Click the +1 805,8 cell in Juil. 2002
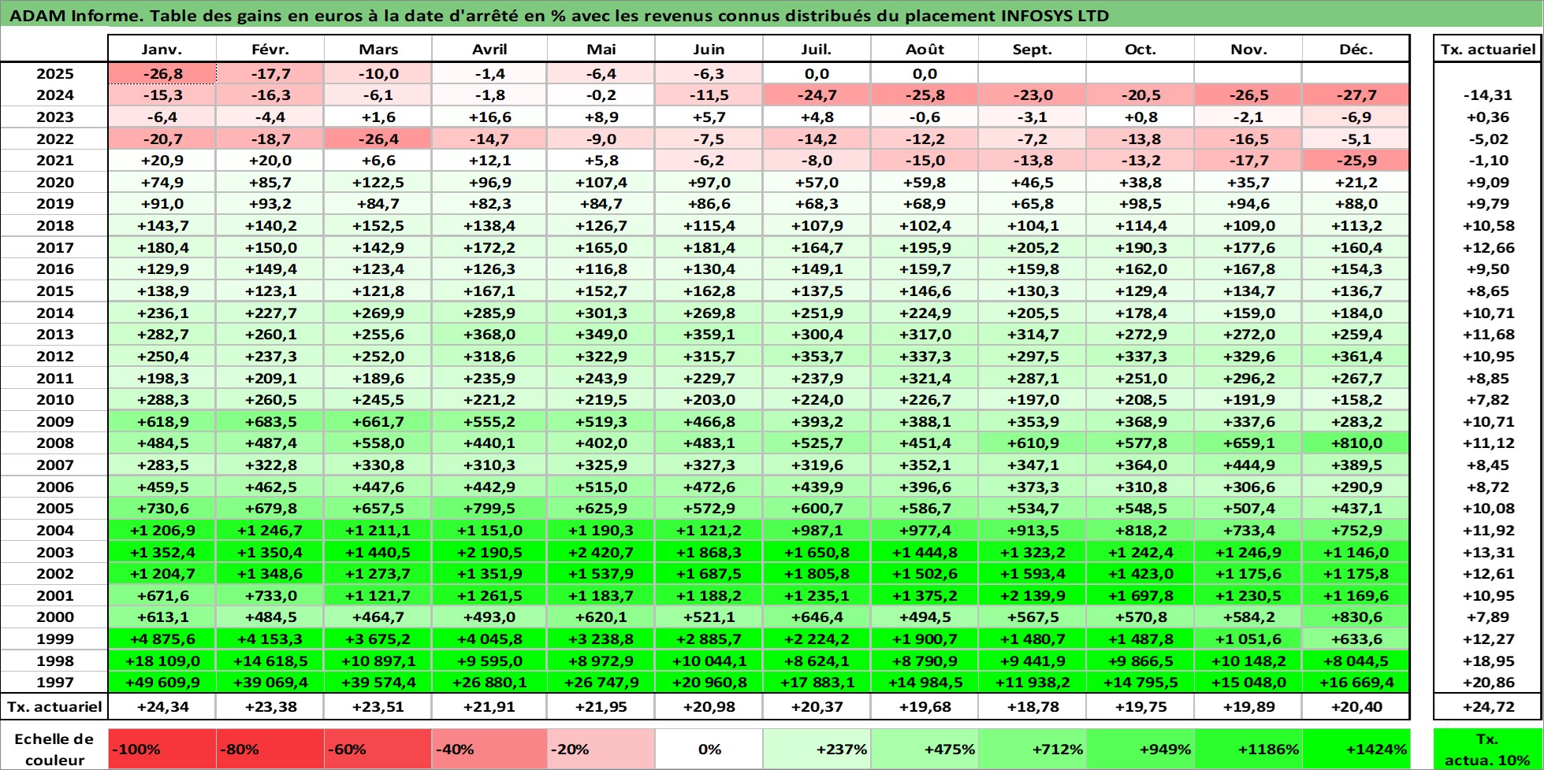This screenshot has width=1544, height=770. pos(817,573)
